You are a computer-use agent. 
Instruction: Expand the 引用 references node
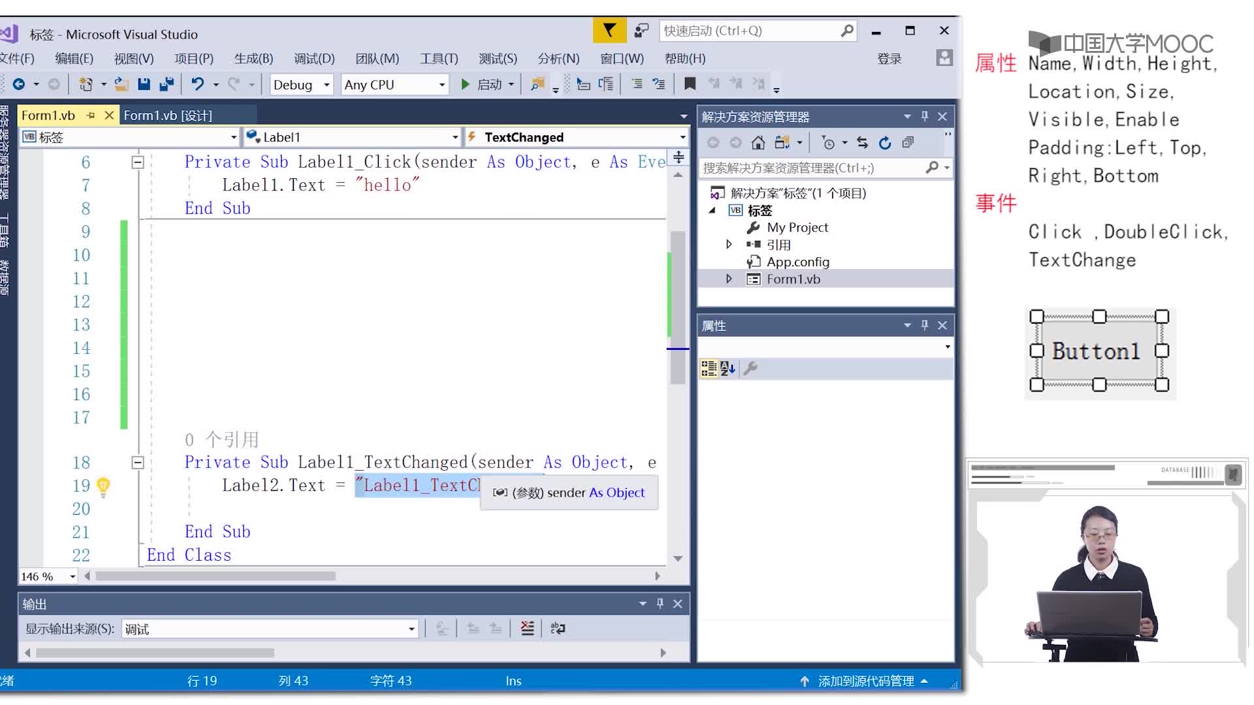(729, 244)
